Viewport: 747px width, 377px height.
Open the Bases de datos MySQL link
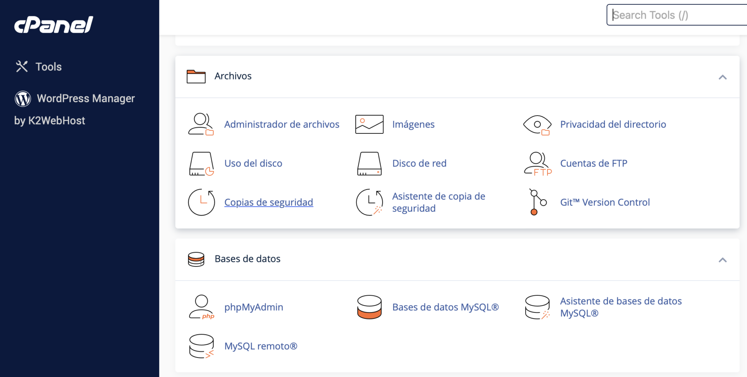(445, 307)
